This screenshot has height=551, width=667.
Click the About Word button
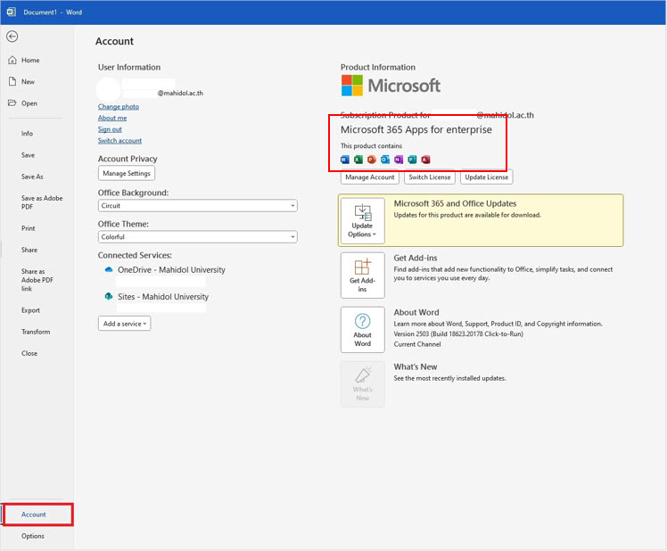coord(363,330)
